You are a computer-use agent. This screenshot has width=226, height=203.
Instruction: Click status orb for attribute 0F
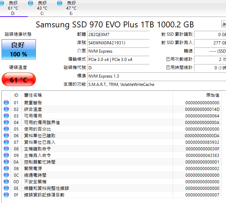pos(6,195)
